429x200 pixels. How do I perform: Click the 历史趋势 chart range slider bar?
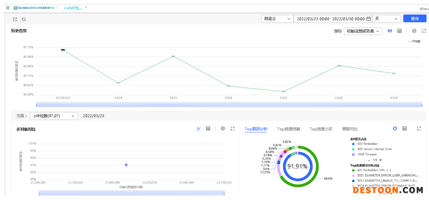pos(228,105)
